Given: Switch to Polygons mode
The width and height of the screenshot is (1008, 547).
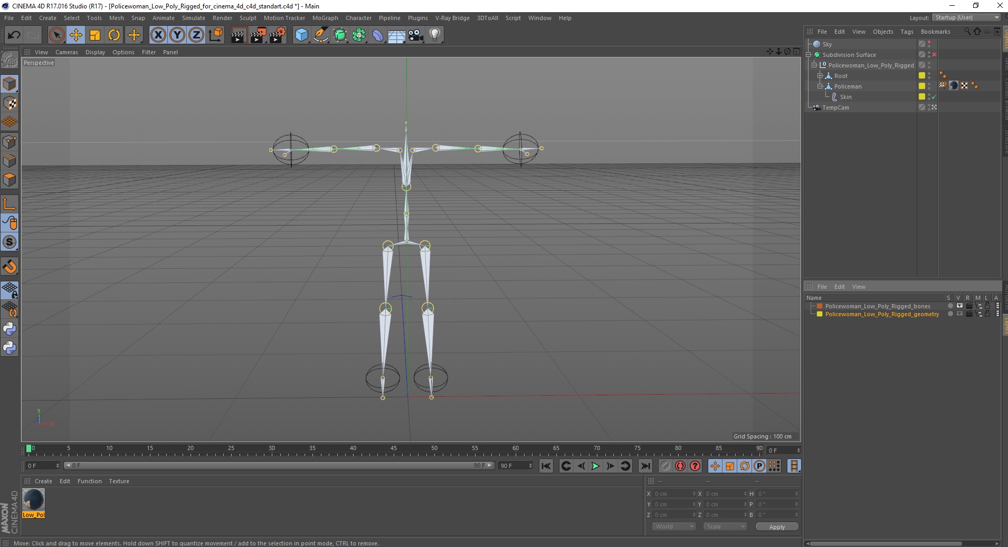Looking at the screenshot, I should coord(9,180).
